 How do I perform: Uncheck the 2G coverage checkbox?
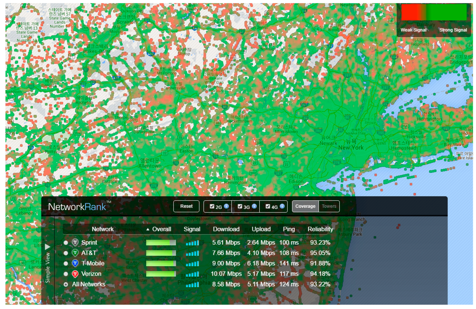pos(212,207)
